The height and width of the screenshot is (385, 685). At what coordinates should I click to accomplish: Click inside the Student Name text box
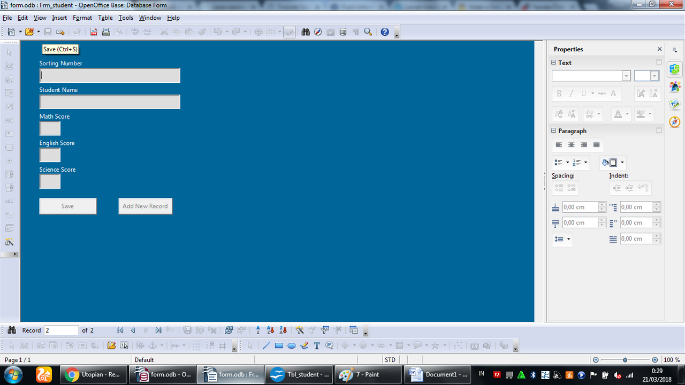point(109,102)
